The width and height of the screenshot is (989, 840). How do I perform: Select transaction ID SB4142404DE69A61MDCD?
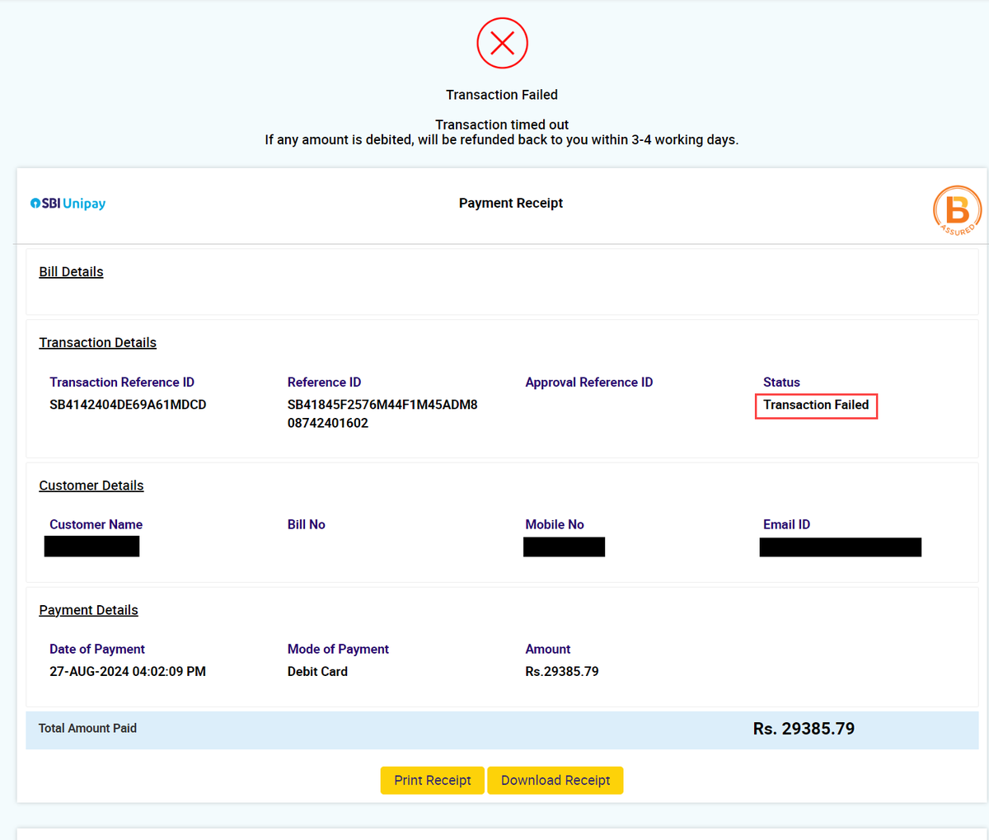(128, 405)
